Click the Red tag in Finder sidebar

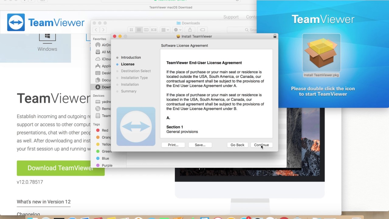tap(102, 130)
